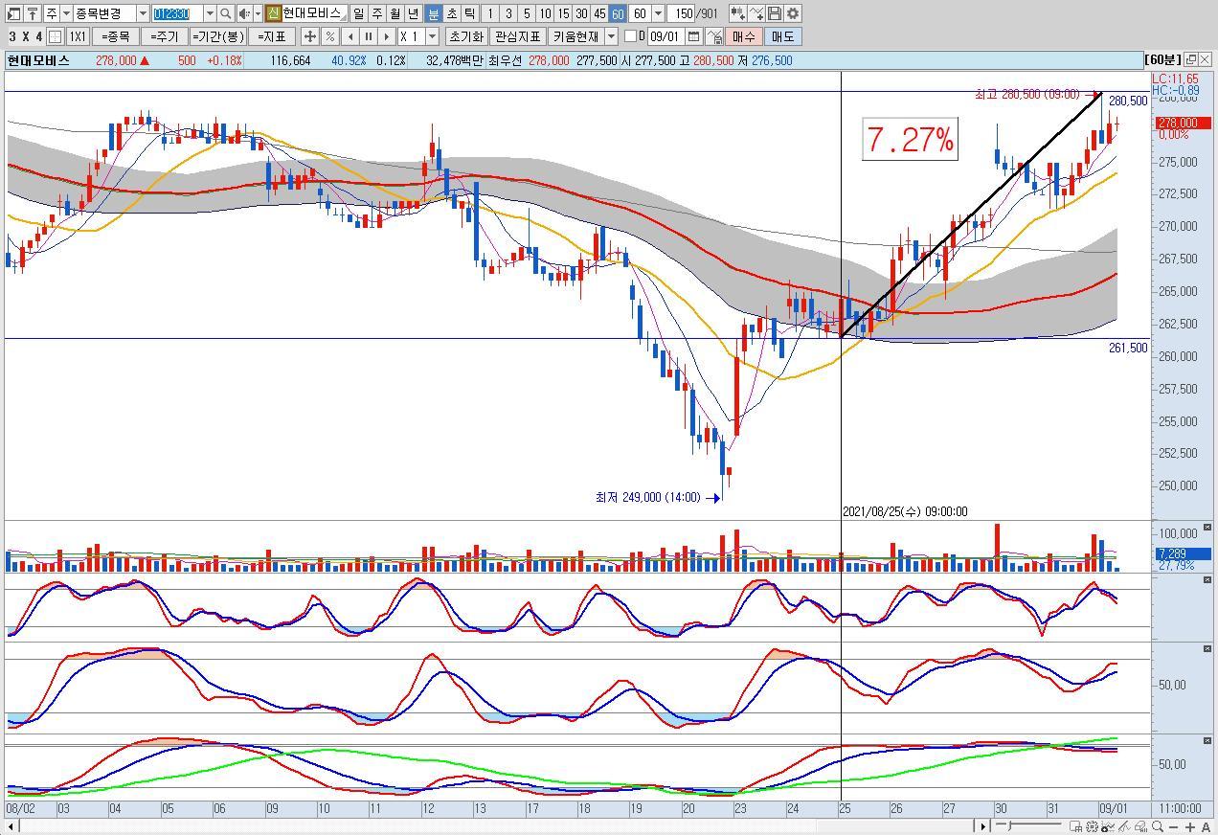Click the add-line indicator tool icon

point(756,13)
